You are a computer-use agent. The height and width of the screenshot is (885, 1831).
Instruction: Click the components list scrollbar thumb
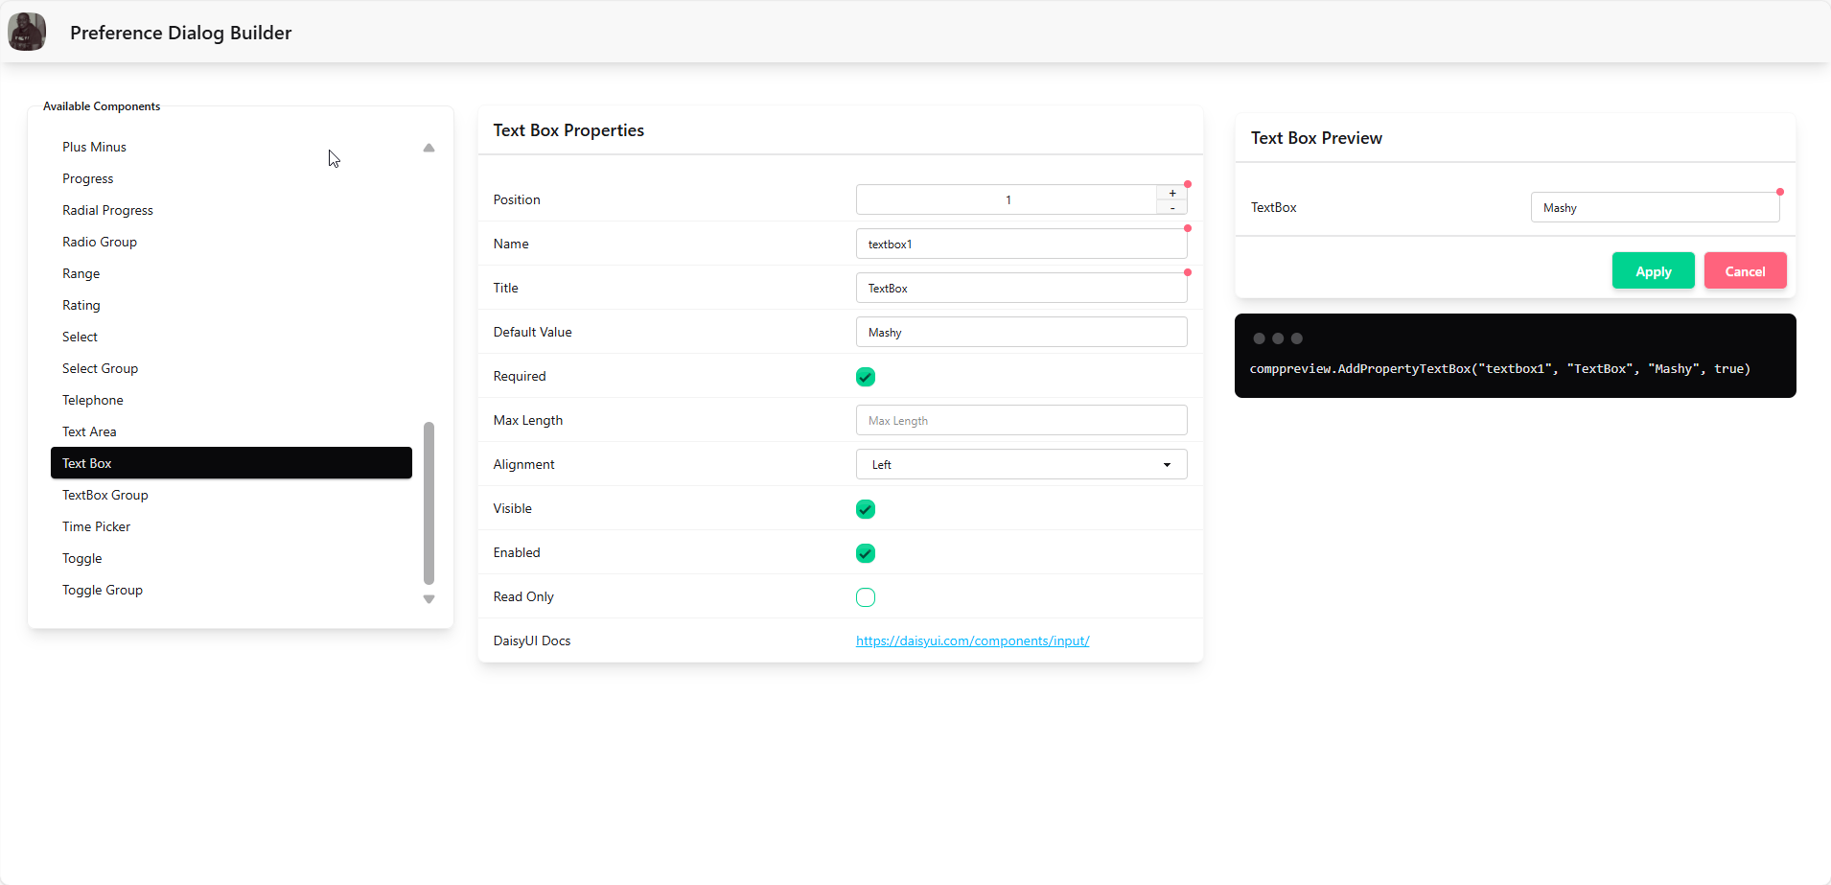429,502
